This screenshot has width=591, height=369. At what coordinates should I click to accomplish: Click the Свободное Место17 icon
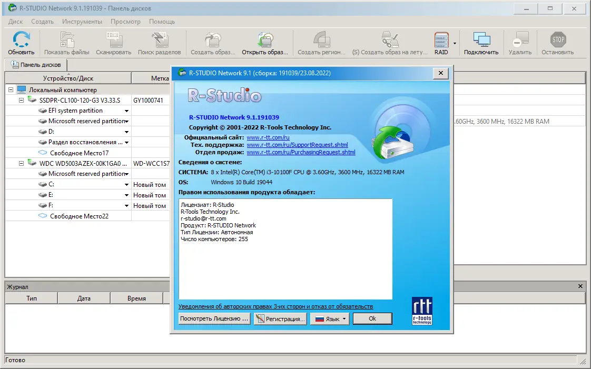point(43,153)
